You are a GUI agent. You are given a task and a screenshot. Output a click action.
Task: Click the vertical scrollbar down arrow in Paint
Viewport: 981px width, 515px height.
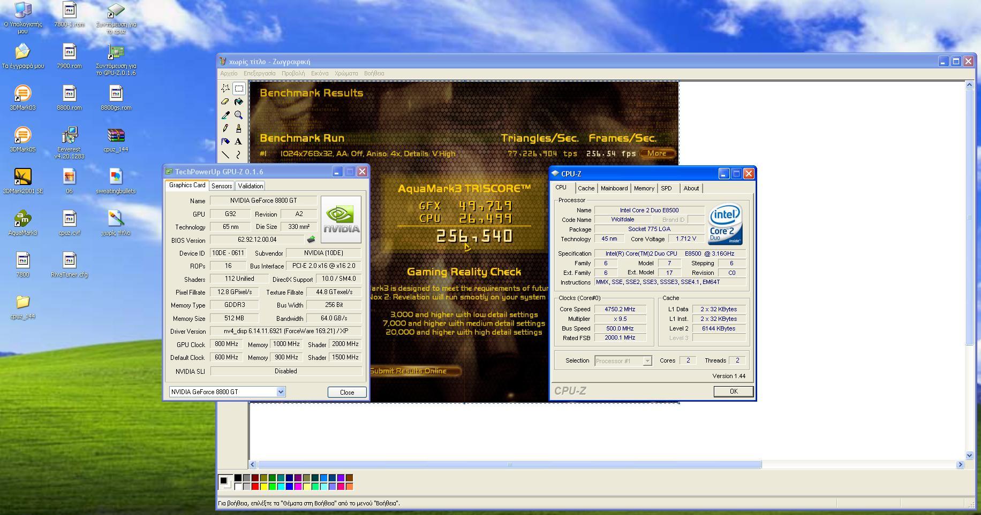point(969,455)
